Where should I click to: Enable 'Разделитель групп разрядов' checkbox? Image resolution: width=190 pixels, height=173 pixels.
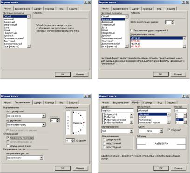[x=132, y=30]
